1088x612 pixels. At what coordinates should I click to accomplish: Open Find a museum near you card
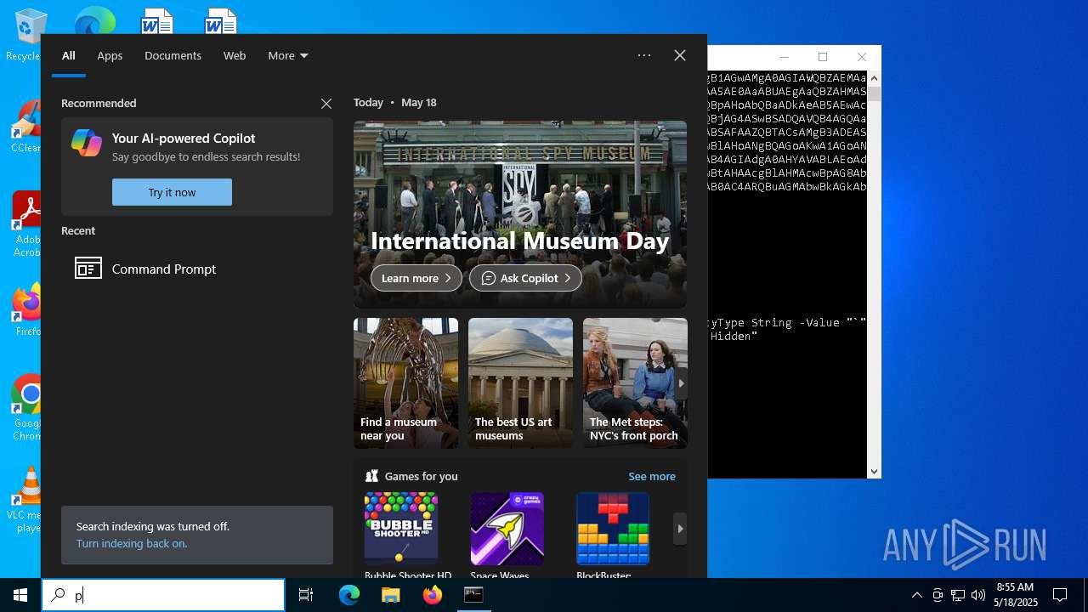tap(405, 383)
